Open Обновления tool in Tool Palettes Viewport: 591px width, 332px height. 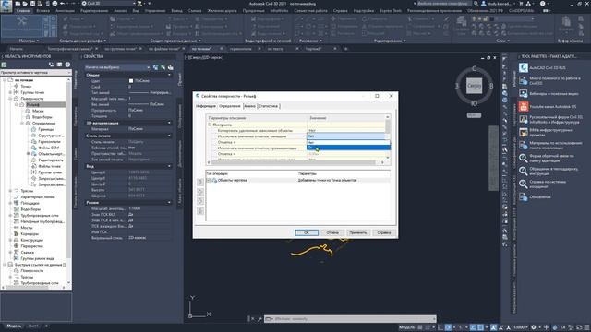click(536, 196)
